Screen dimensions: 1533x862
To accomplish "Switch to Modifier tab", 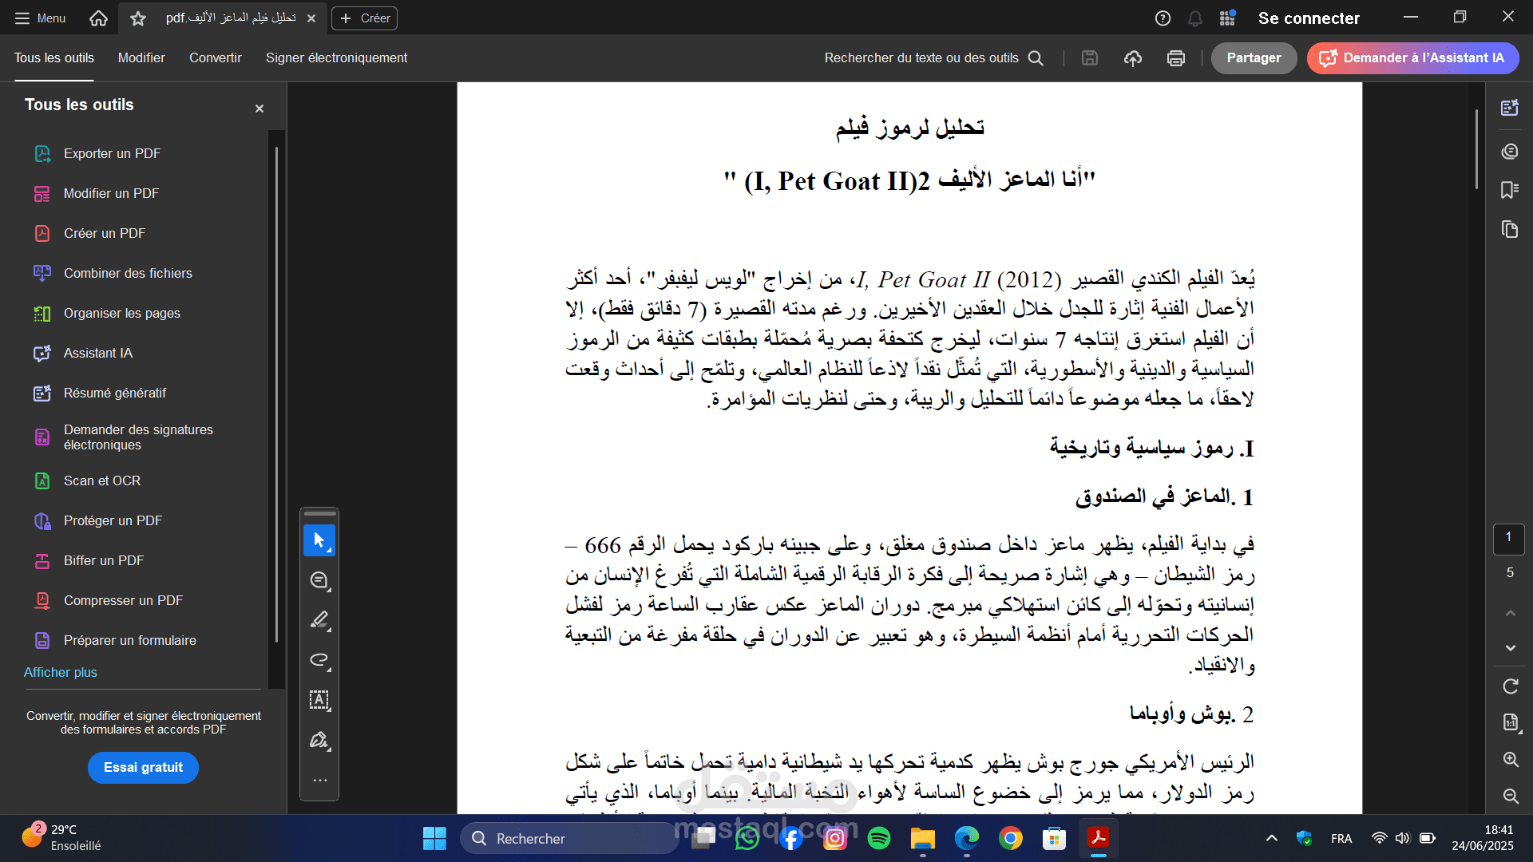I will [x=141, y=57].
